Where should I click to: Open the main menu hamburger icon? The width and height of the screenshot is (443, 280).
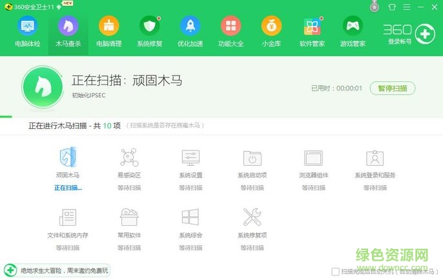[406, 6]
